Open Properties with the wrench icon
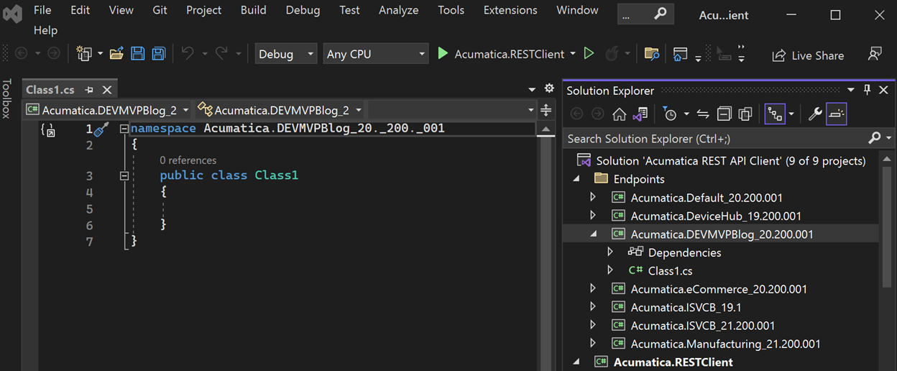897x371 pixels. point(815,114)
